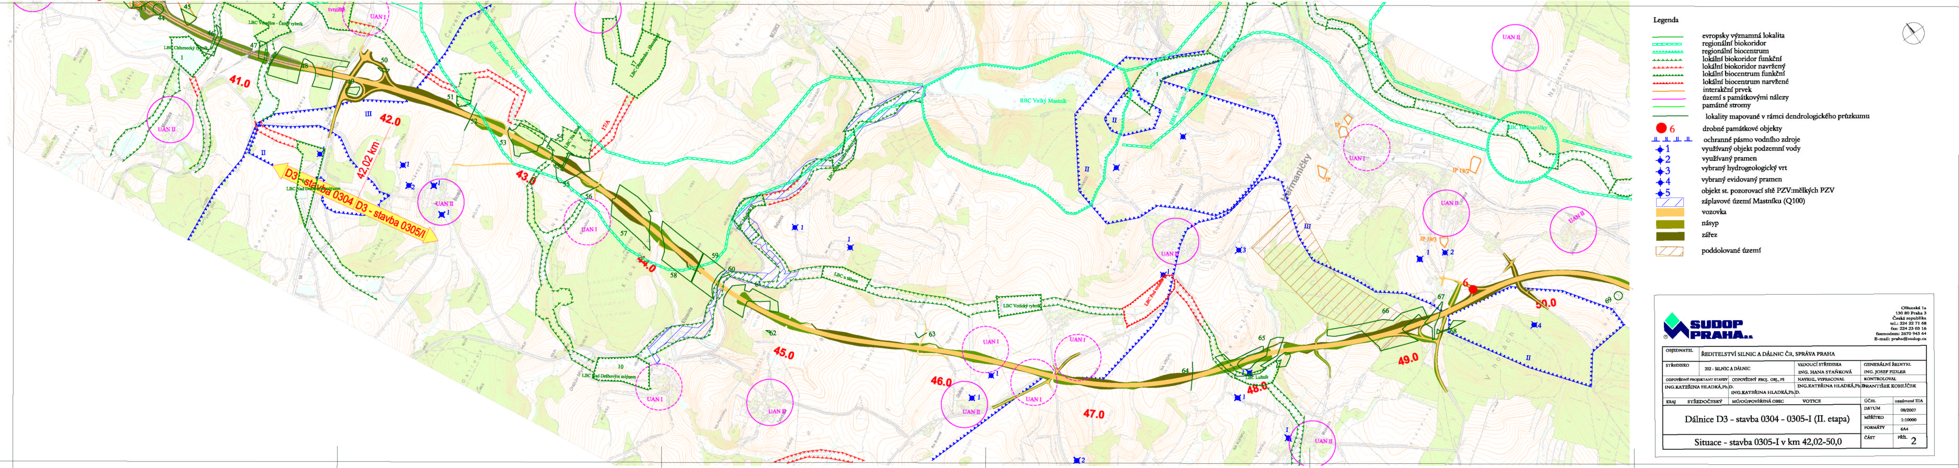Click the blue hatched záplavové území legend box

click(1670, 202)
